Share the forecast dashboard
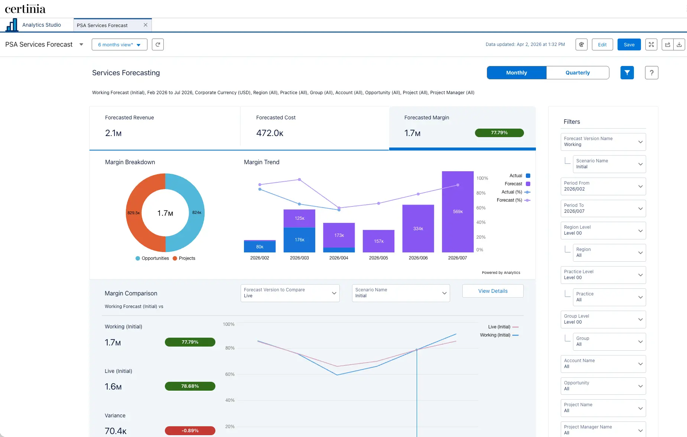 click(x=667, y=44)
